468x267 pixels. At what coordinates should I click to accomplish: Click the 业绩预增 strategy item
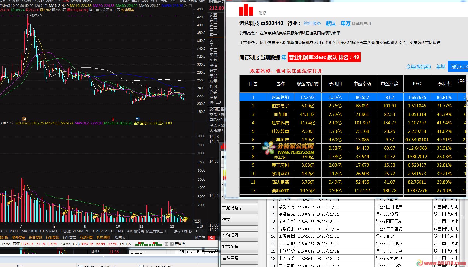pyautogui.click(x=239, y=247)
